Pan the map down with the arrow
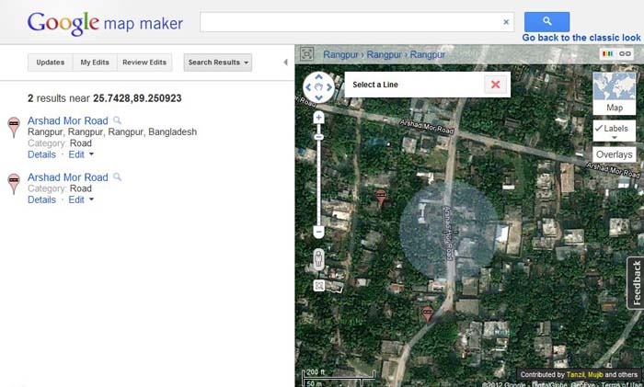The height and width of the screenshot is (387, 644). (x=318, y=97)
